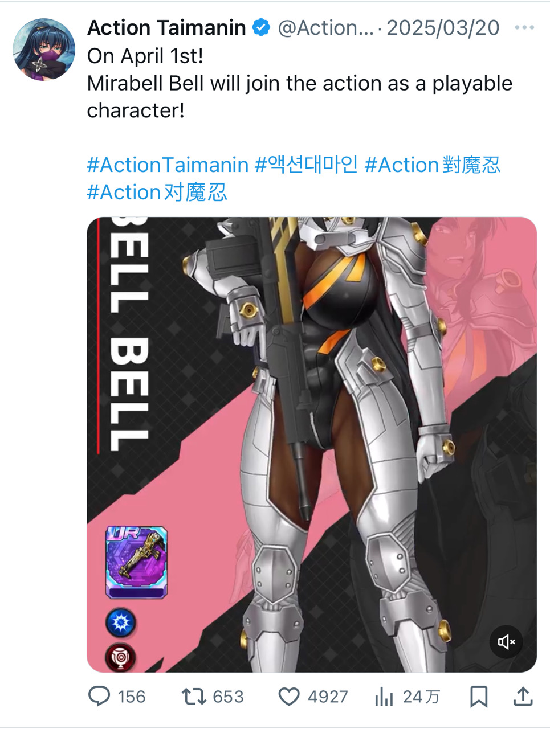Open the Action Taimanin display name
The width and height of the screenshot is (550, 729).
[166, 27]
